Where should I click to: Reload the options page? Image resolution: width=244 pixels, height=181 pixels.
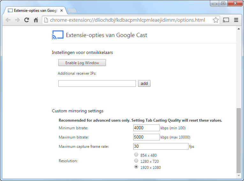coord(27,20)
